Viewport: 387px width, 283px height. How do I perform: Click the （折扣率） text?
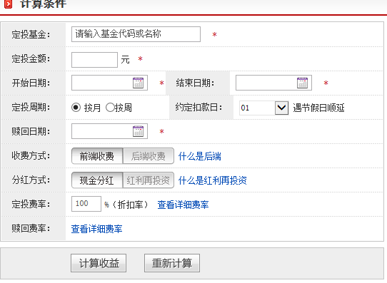[130, 205]
